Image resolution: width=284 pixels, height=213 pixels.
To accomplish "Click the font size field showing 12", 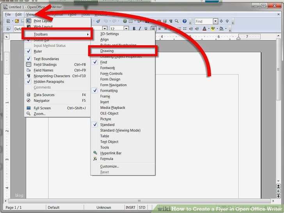I will pos(117,28).
